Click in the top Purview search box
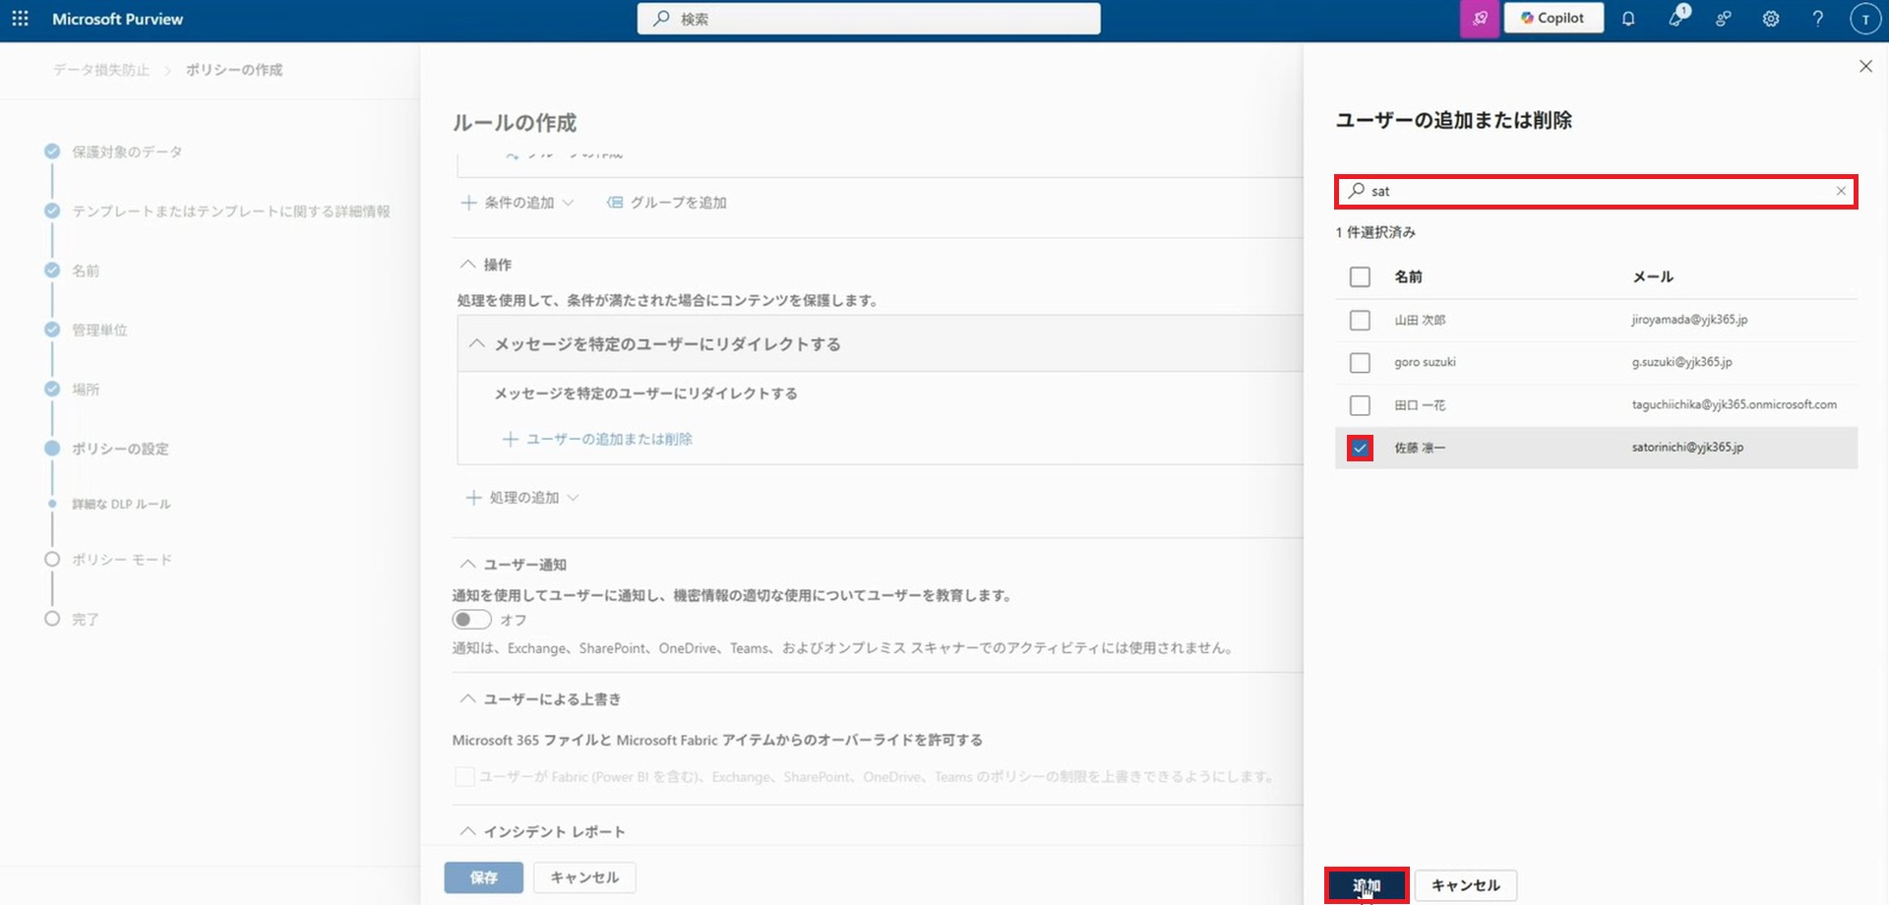The image size is (1889, 905). [x=869, y=19]
